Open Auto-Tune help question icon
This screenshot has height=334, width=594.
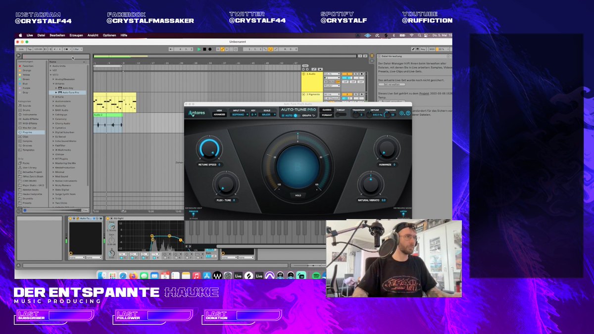coord(408,113)
